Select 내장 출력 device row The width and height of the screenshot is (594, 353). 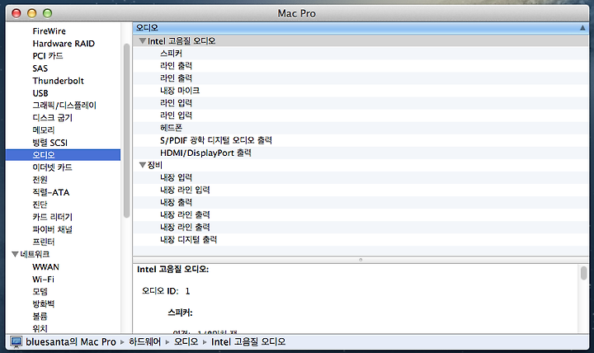(x=361, y=202)
